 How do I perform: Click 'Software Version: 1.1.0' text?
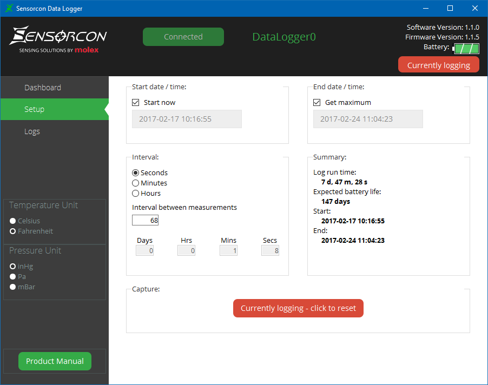pyautogui.click(x=443, y=28)
